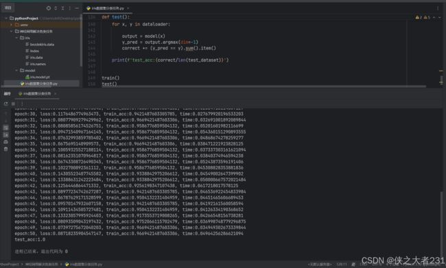Toggle soft-wrap in the Run console sidebar

tap(5, 127)
